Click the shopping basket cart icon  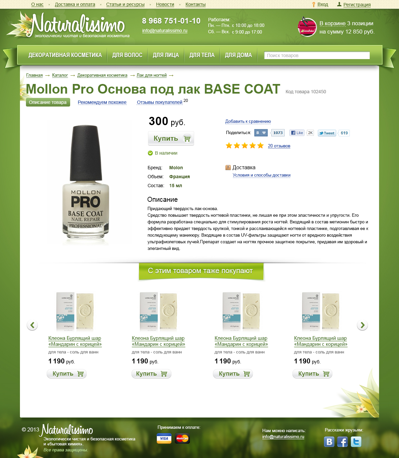click(307, 27)
